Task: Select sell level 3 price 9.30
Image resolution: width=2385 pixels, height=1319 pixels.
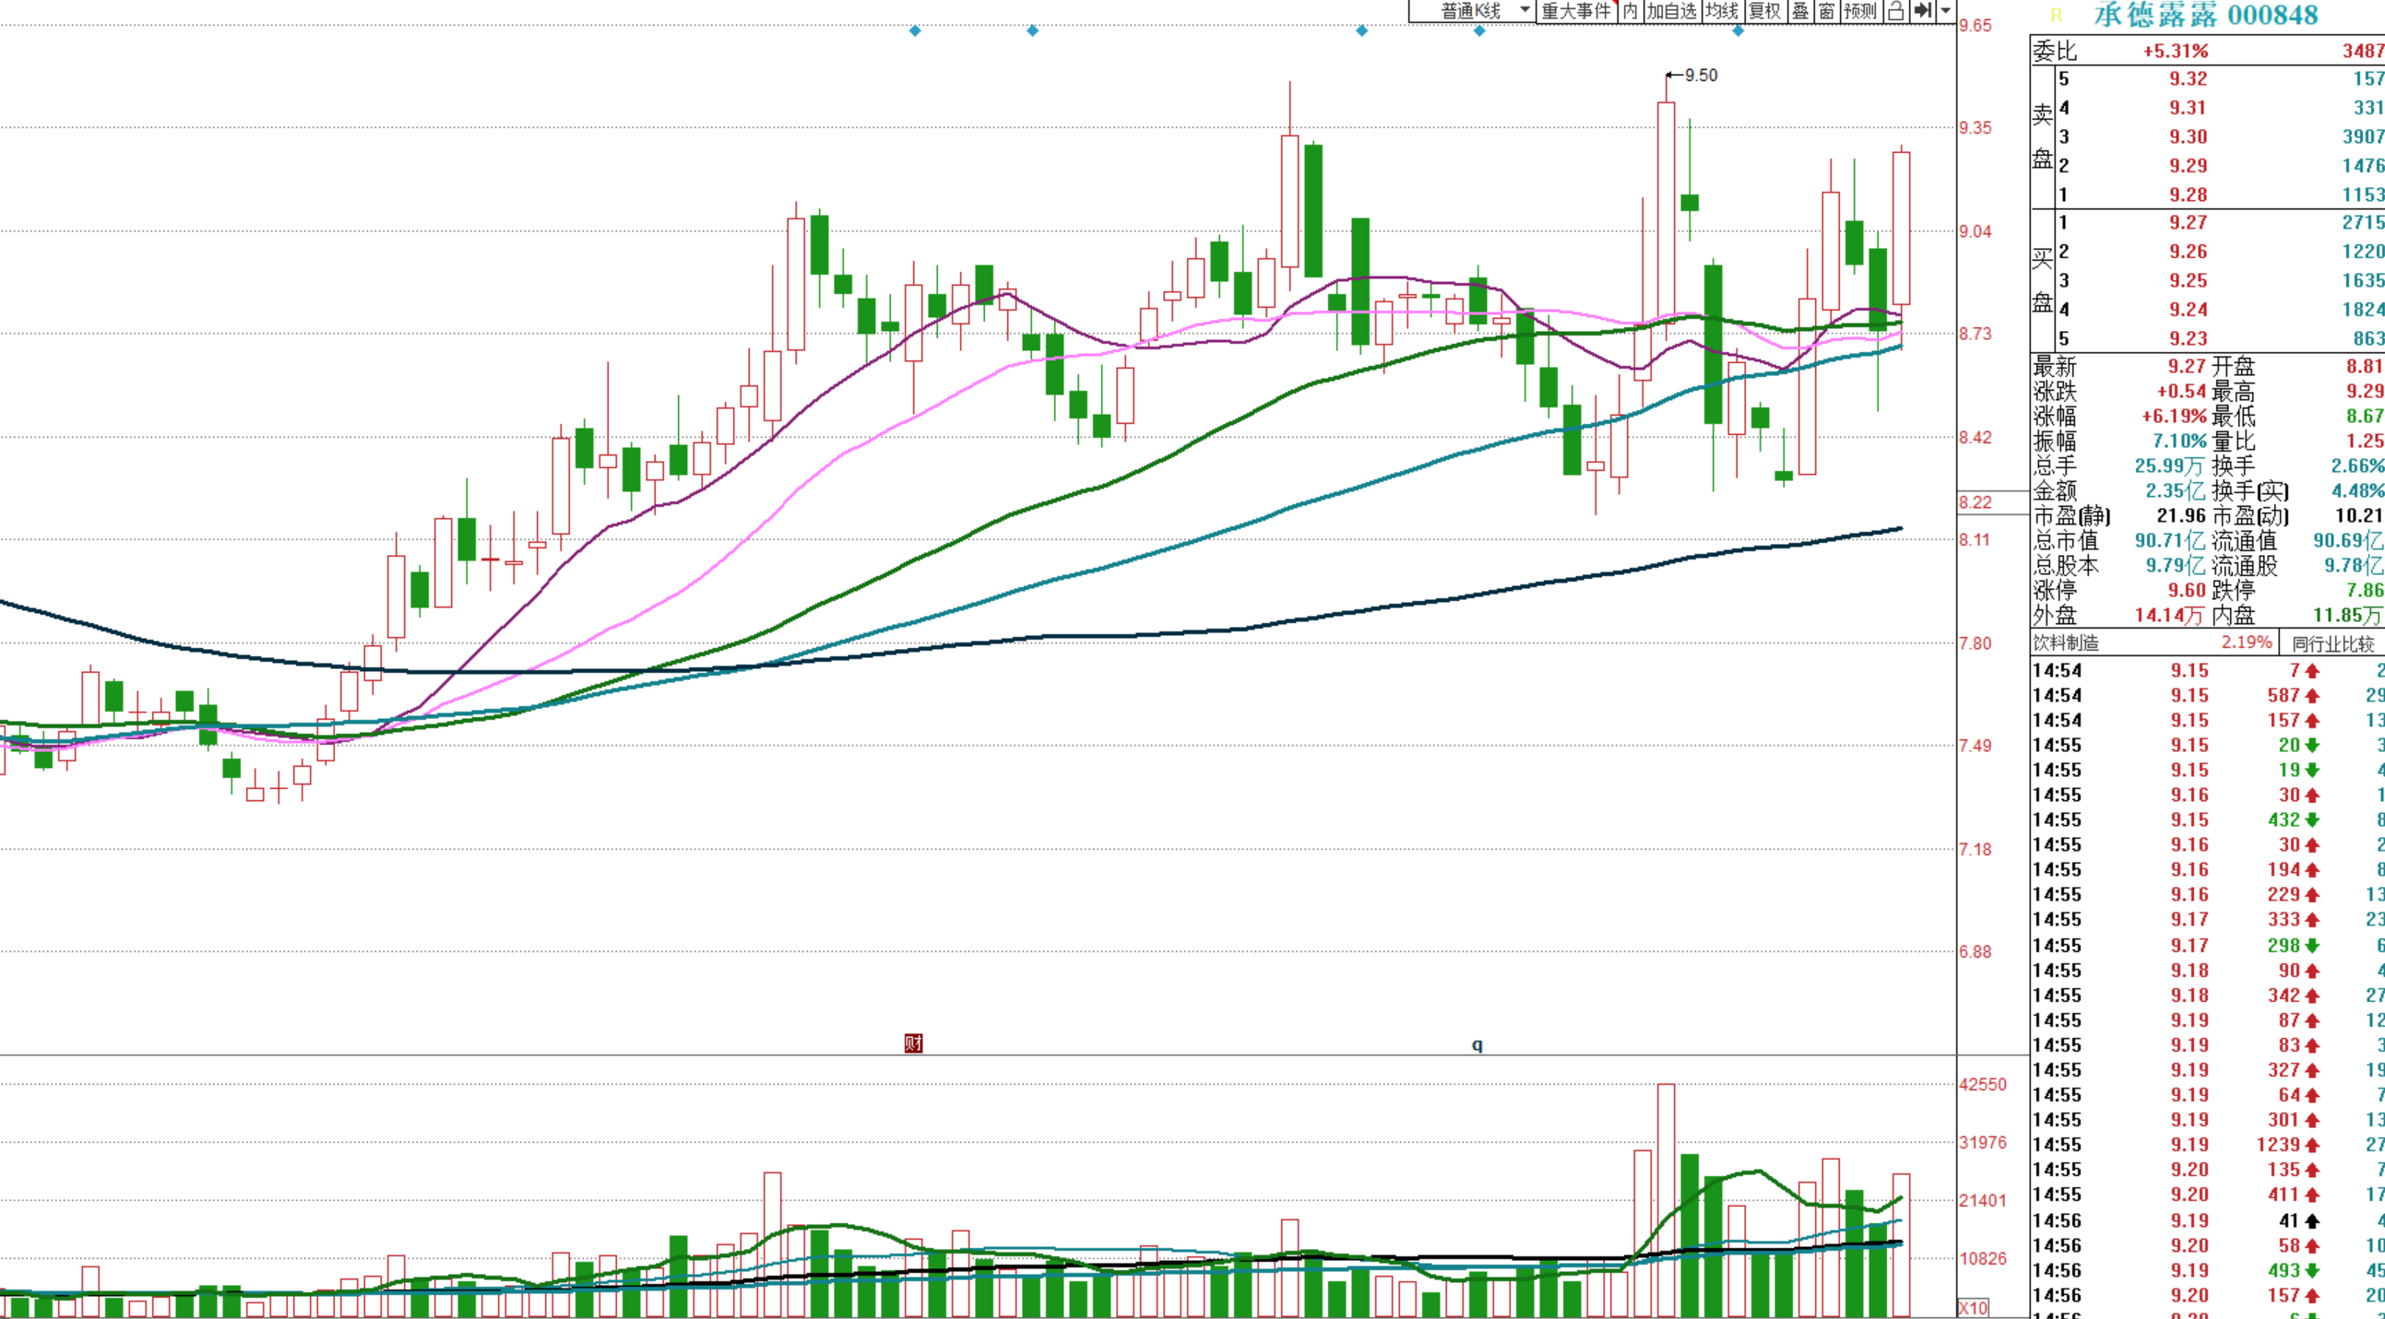Action: tap(2188, 137)
